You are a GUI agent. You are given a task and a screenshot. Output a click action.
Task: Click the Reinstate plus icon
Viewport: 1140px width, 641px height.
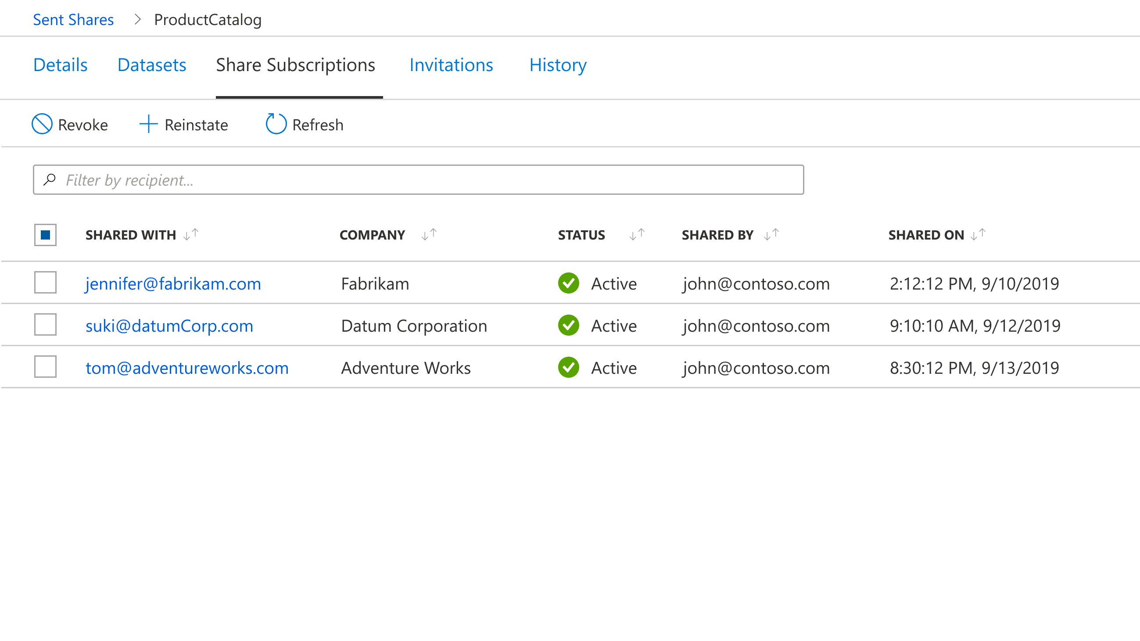(x=148, y=124)
